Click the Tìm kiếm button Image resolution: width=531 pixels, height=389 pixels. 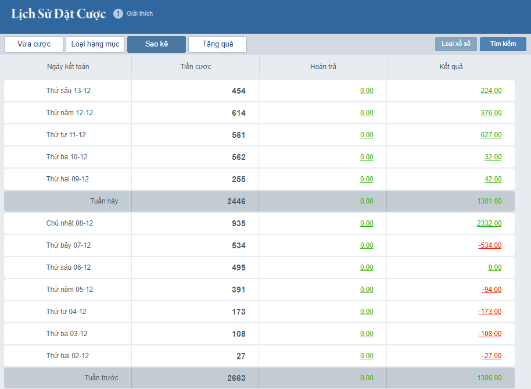(x=503, y=44)
